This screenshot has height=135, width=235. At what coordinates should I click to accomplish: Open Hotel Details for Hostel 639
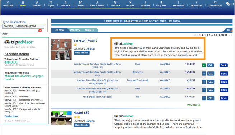(81, 125)
